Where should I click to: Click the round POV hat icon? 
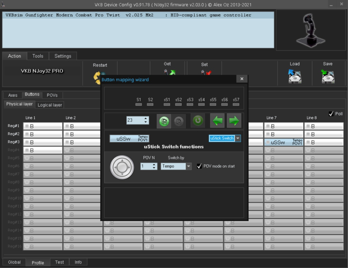[122, 167]
